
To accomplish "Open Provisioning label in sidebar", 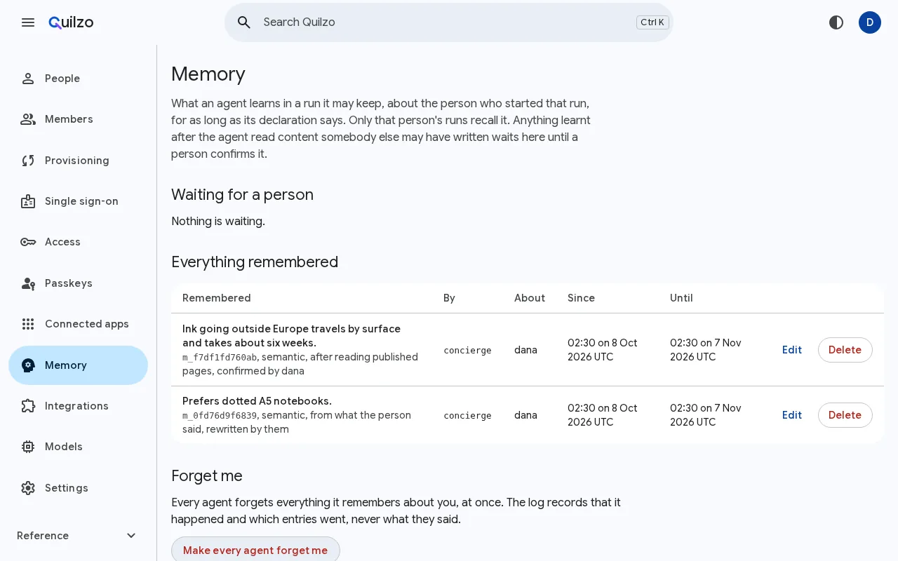I will 77,161.
